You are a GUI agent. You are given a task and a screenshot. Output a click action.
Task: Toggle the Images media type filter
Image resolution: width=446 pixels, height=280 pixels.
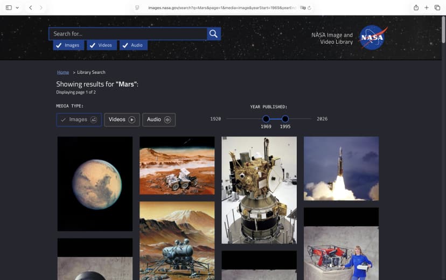click(x=79, y=120)
